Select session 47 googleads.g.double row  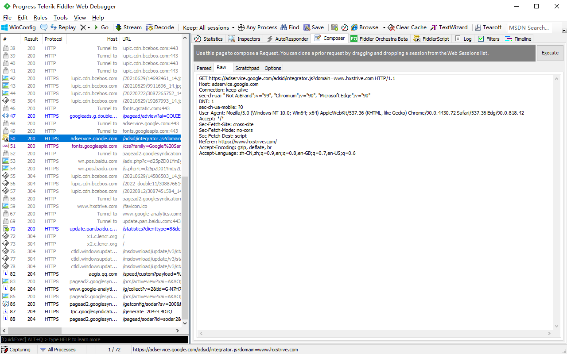pyautogui.click(x=91, y=116)
